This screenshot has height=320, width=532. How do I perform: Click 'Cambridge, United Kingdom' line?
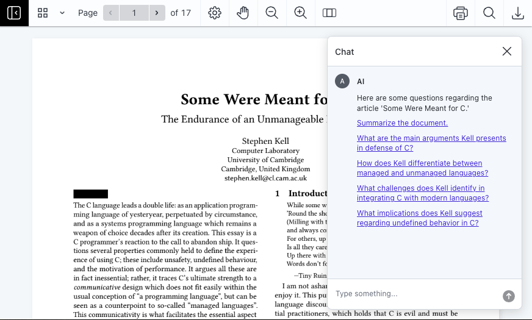(x=265, y=169)
